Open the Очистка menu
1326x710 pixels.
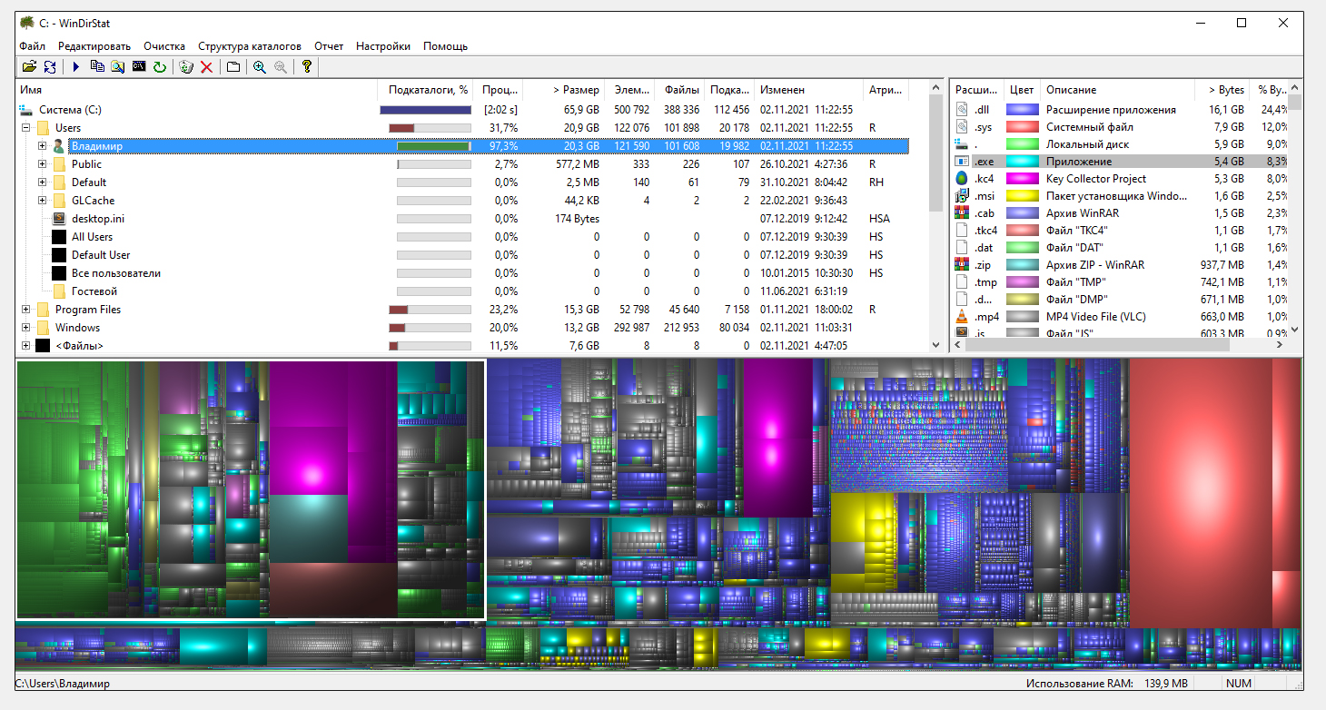[163, 46]
